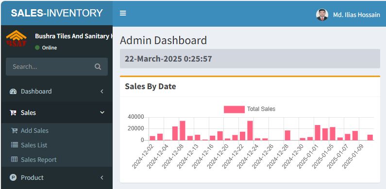The width and height of the screenshot is (386, 189).
Task: Click the search magnifier icon button
Action: [x=98, y=66]
